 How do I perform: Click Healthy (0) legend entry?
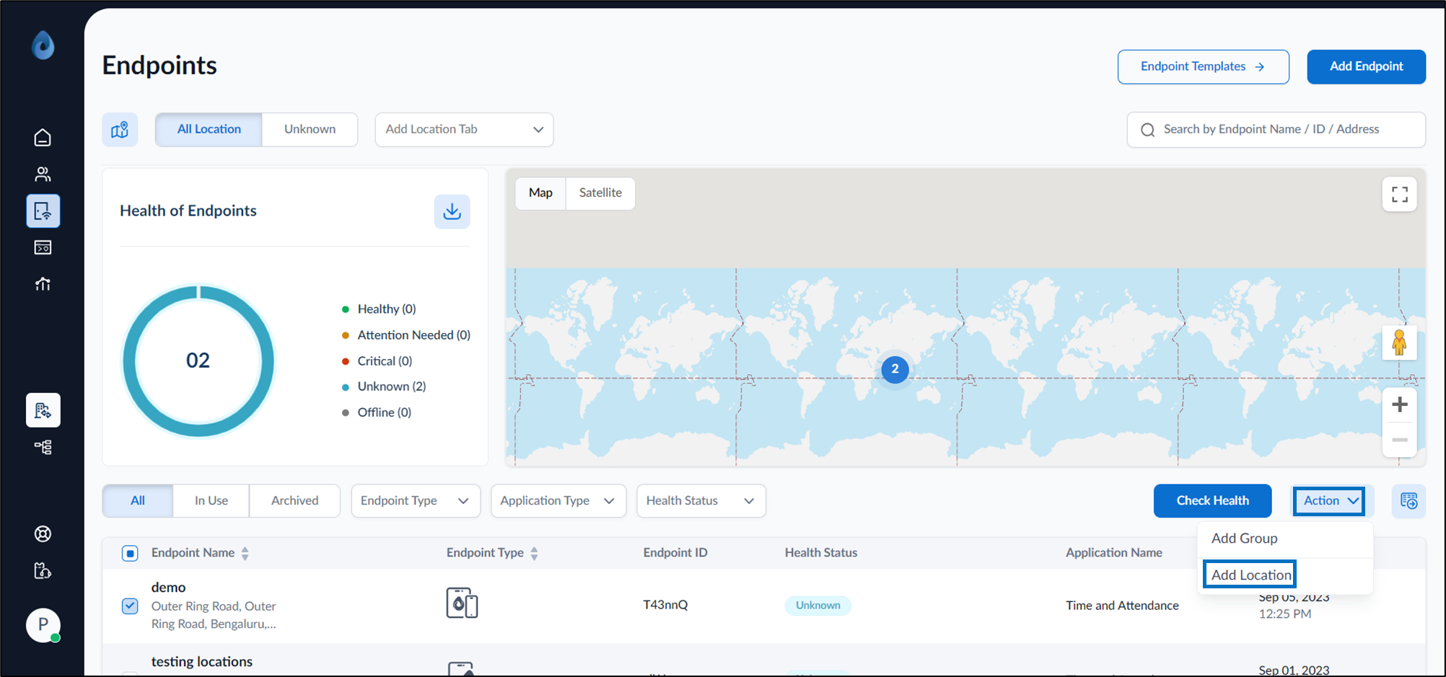click(379, 309)
